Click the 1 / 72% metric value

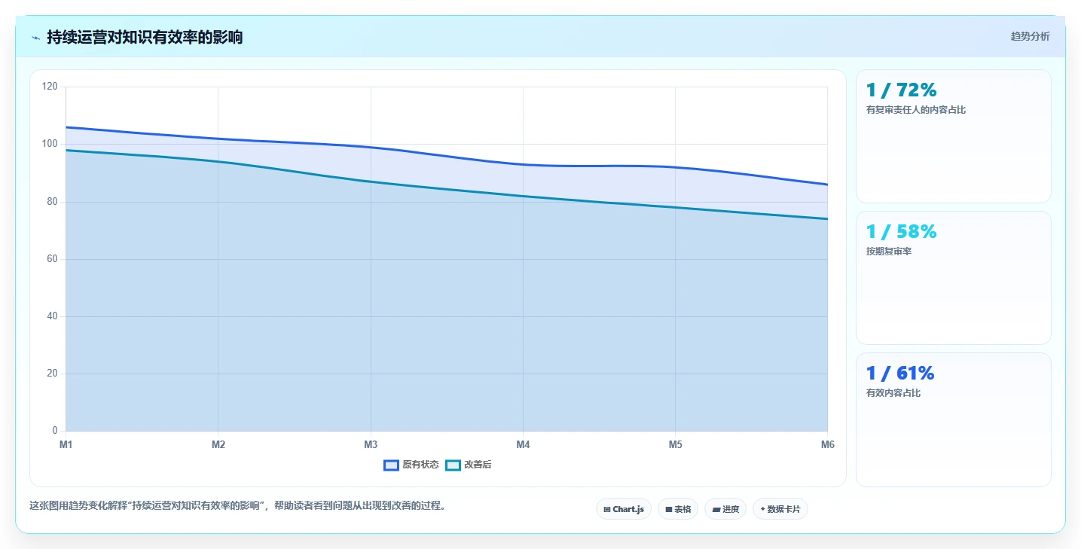901,90
